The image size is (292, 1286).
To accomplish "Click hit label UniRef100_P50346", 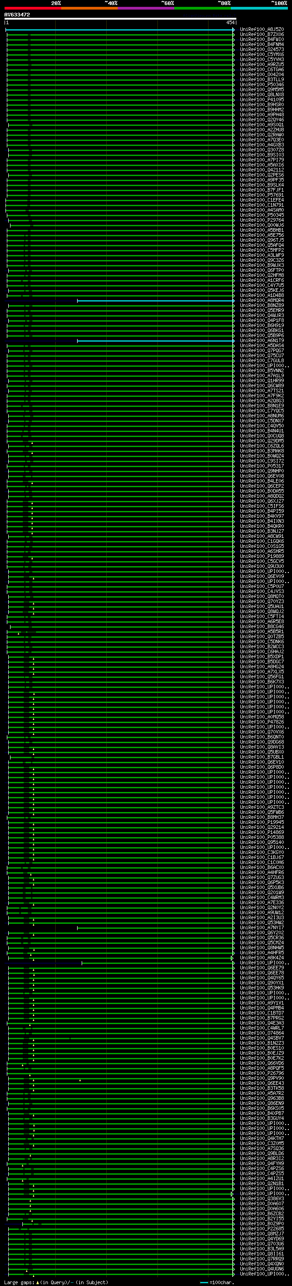I will point(262,84).
